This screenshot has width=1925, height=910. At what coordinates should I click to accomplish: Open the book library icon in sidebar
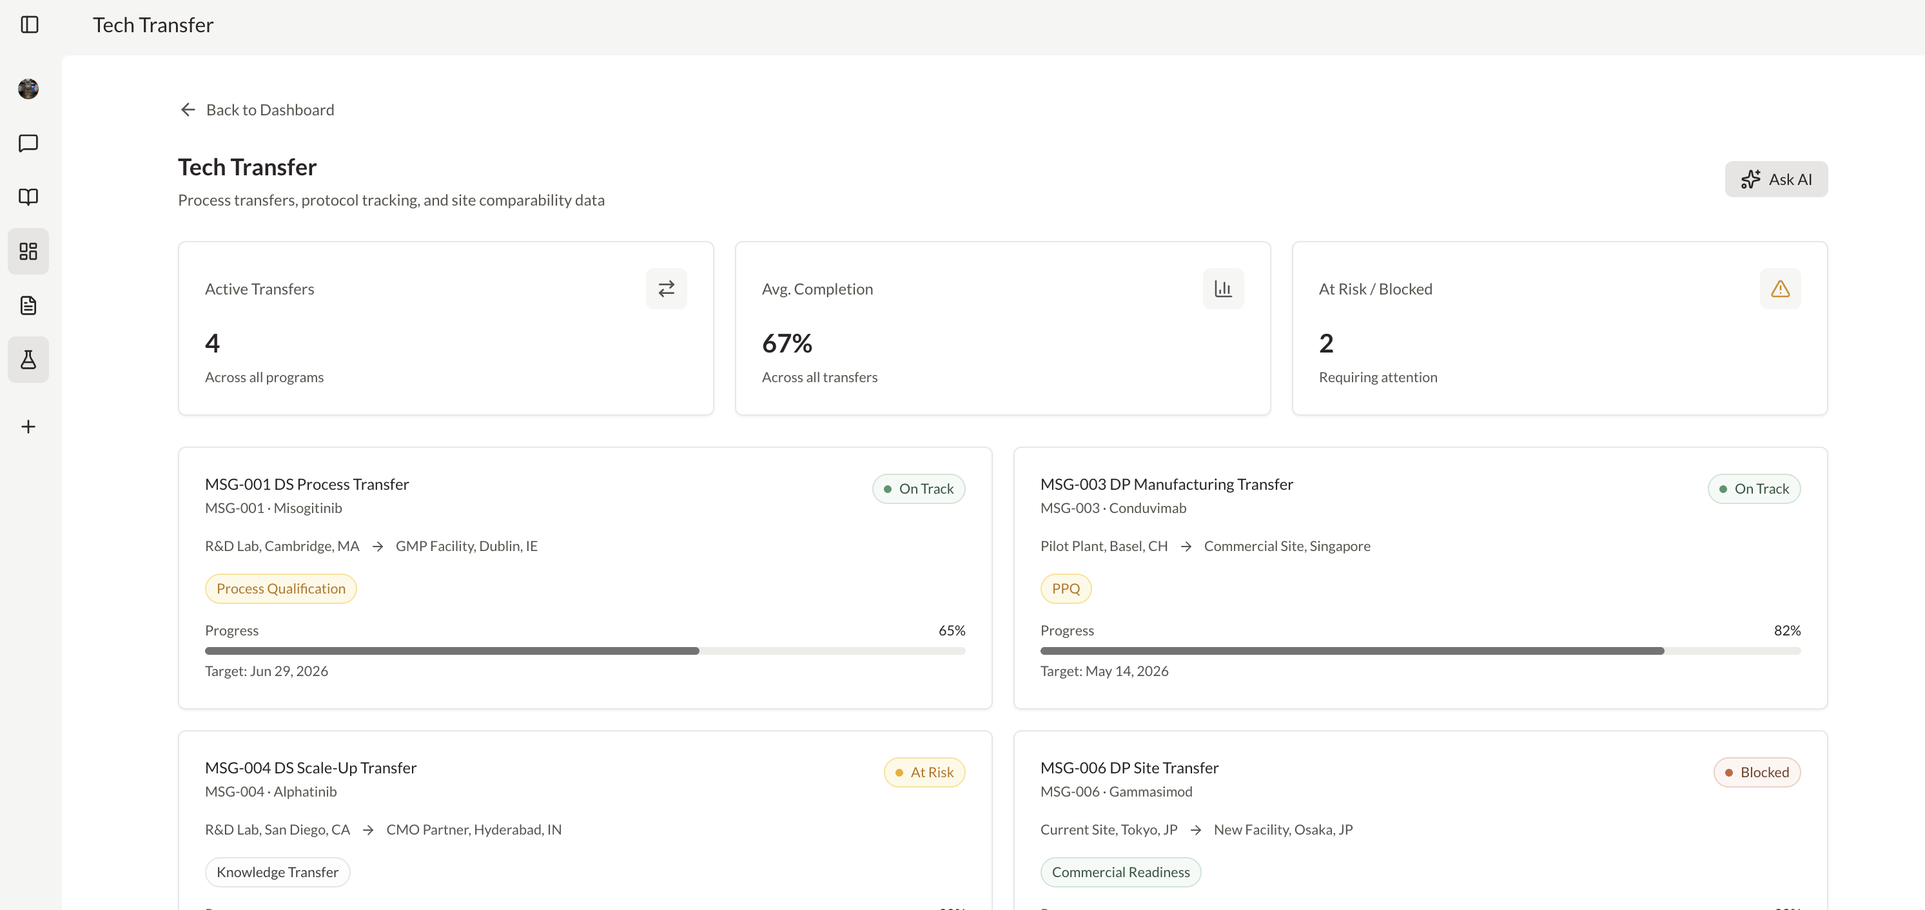(28, 197)
